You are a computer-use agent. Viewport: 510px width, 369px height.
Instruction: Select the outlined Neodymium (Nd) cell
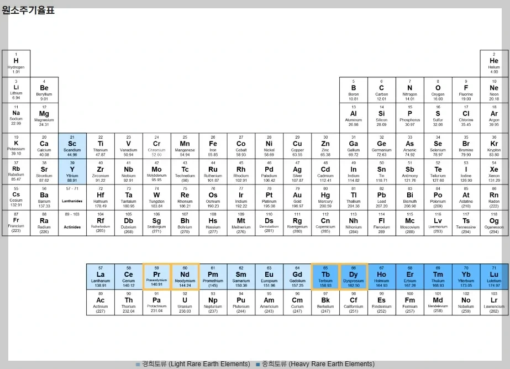pyautogui.click(x=185, y=277)
